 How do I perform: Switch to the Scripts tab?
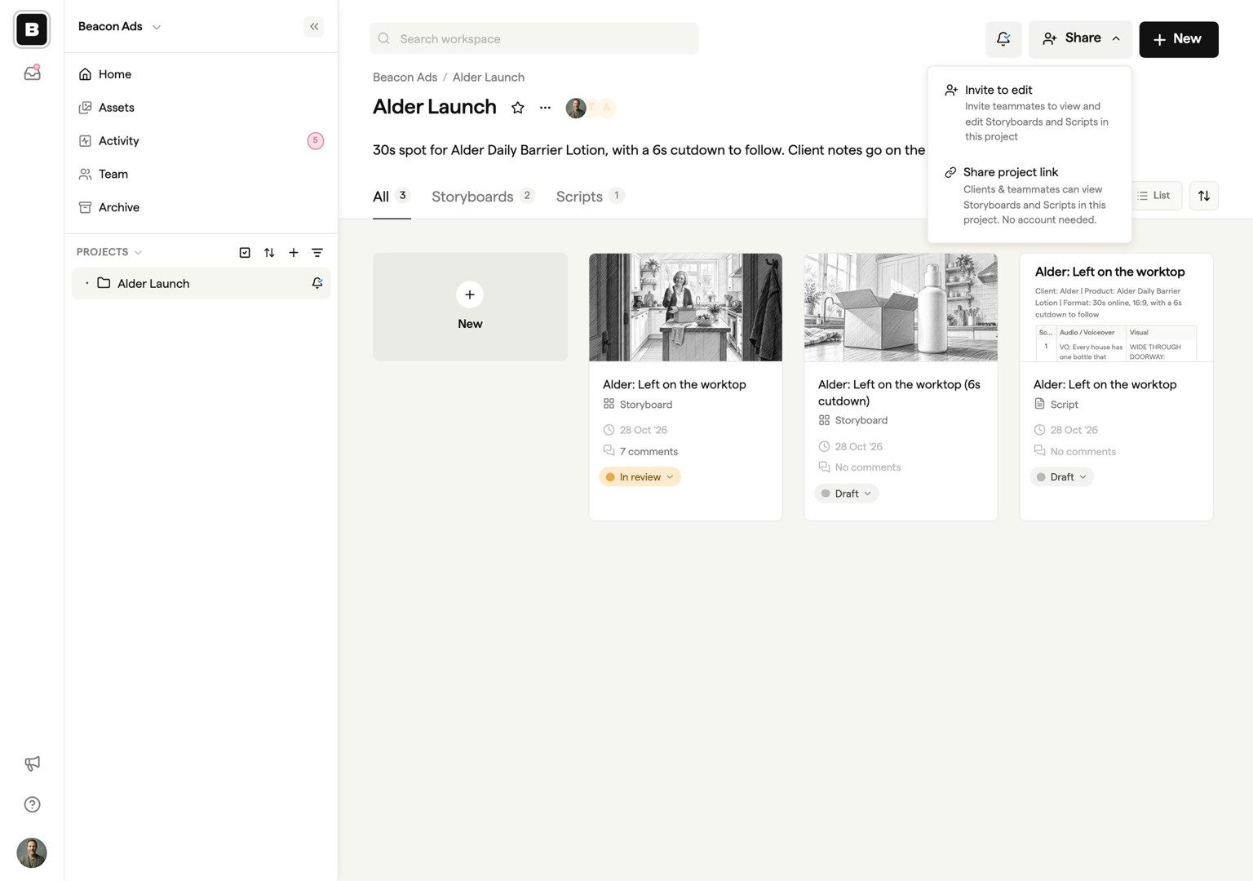point(590,197)
